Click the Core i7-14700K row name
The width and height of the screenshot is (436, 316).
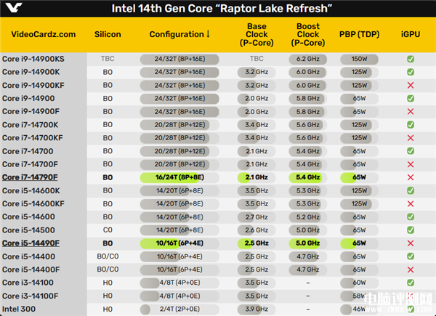31,125
